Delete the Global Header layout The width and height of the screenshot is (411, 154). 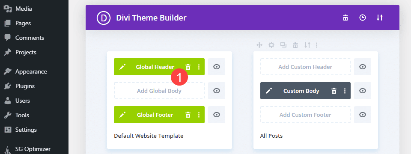188,67
